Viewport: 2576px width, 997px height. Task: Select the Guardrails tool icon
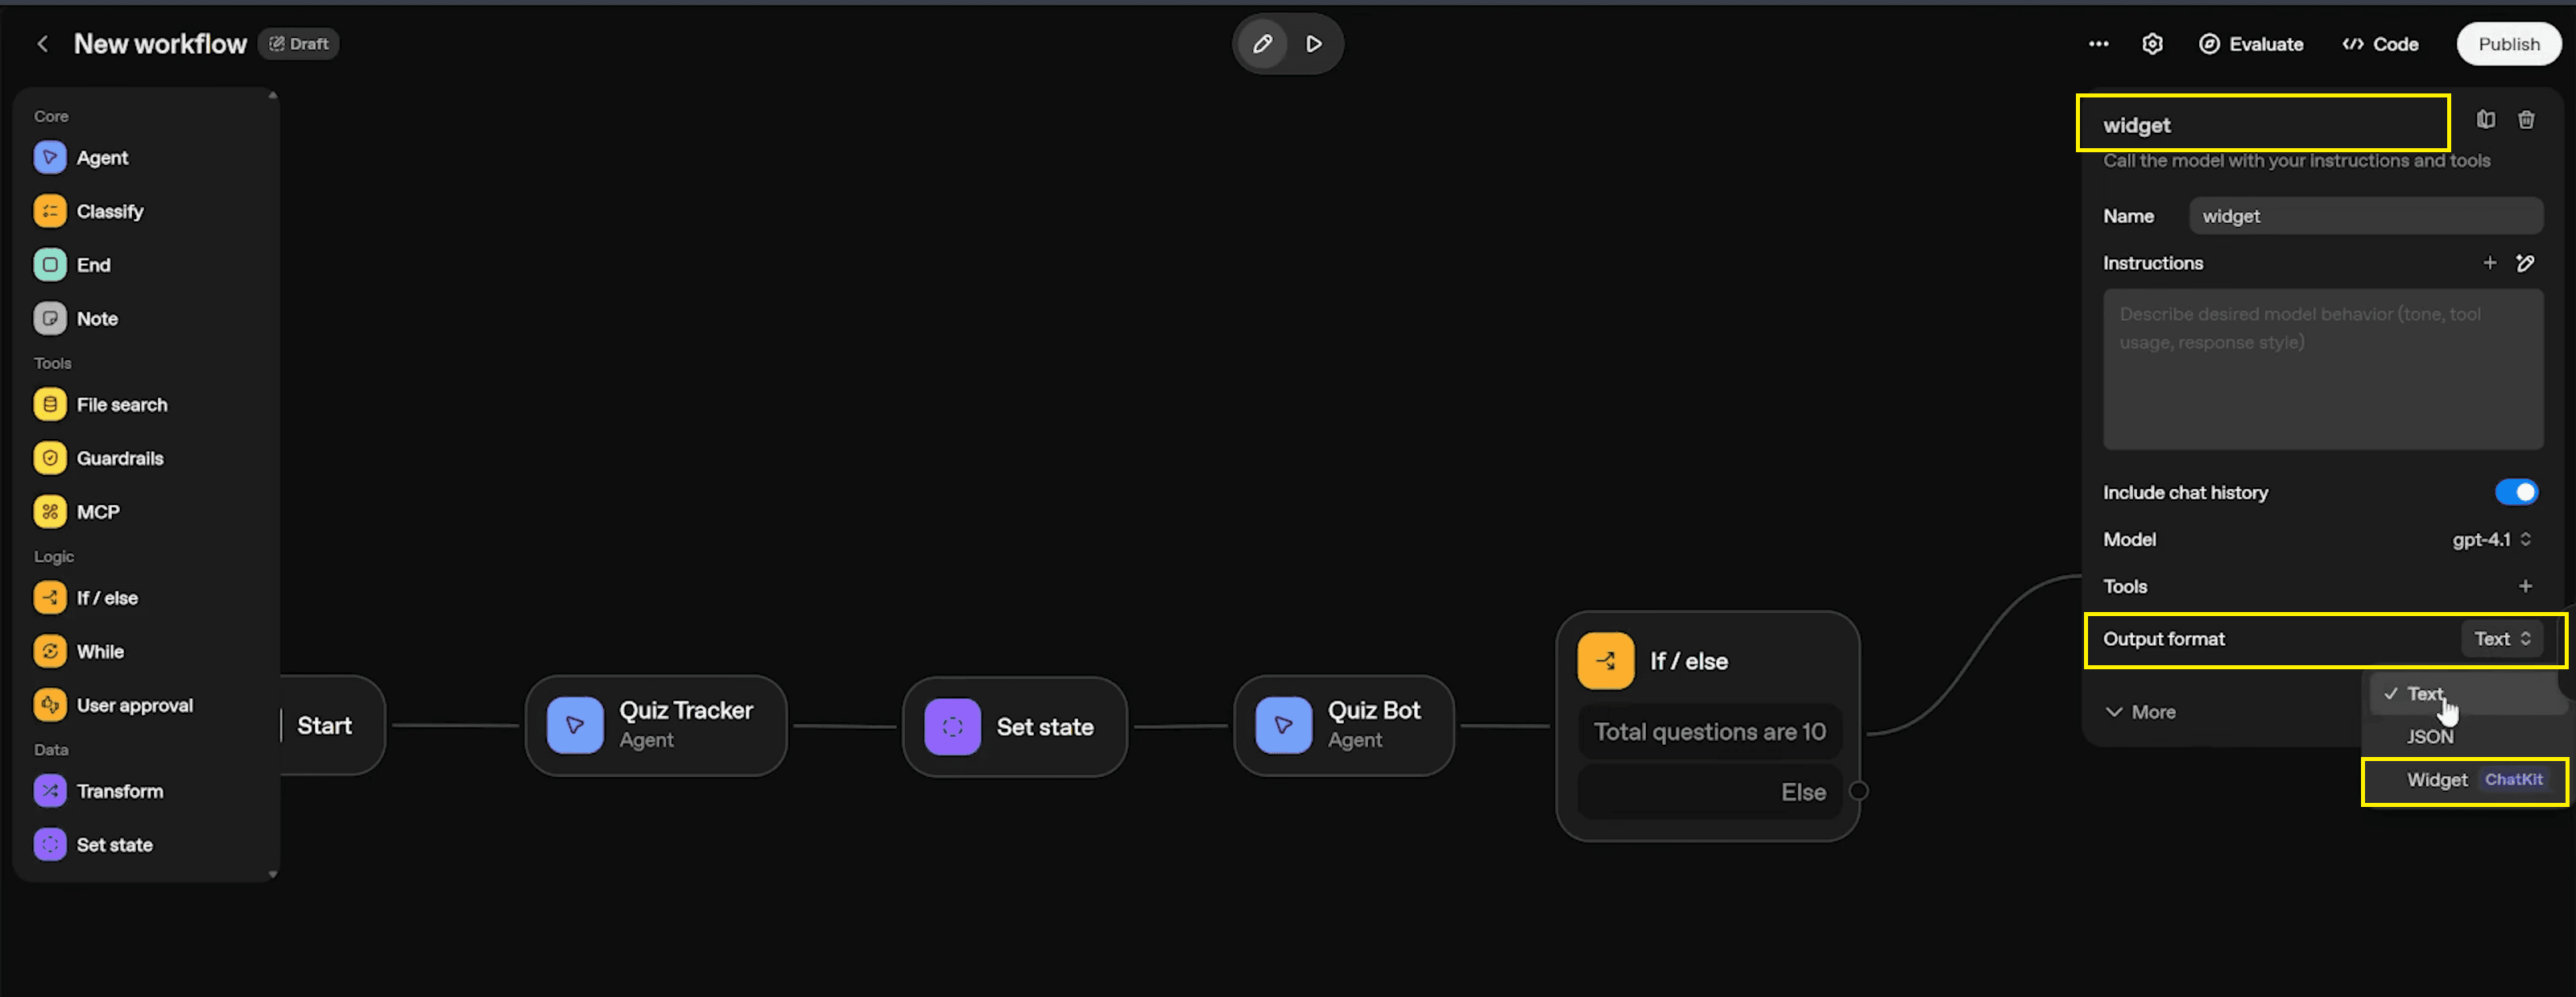pyautogui.click(x=50, y=458)
